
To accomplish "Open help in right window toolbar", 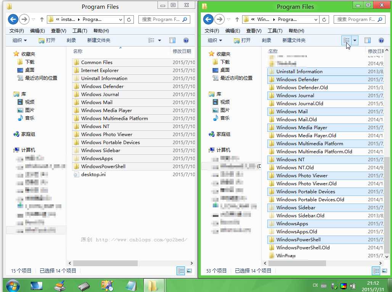I will coord(381,40).
